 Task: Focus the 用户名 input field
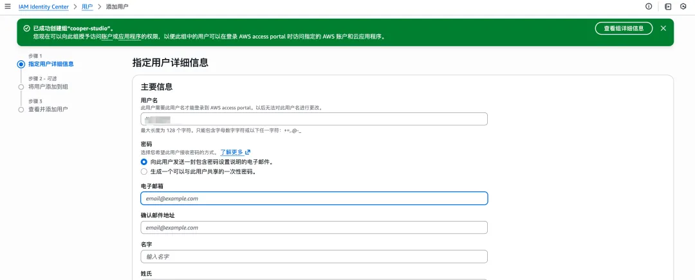313,119
